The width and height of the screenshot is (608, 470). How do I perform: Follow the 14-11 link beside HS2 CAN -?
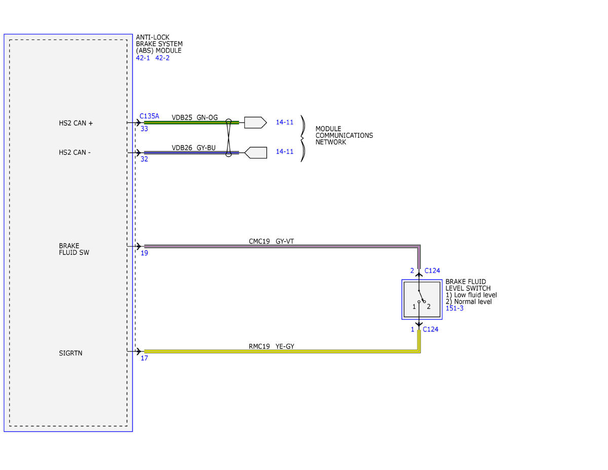click(x=284, y=152)
